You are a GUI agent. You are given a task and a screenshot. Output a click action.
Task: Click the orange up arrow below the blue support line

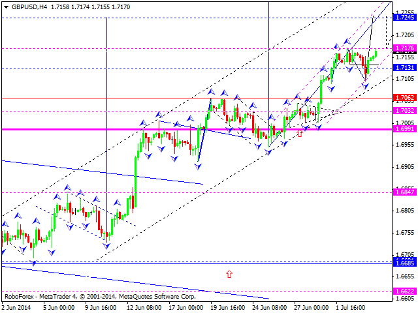point(229,275)
